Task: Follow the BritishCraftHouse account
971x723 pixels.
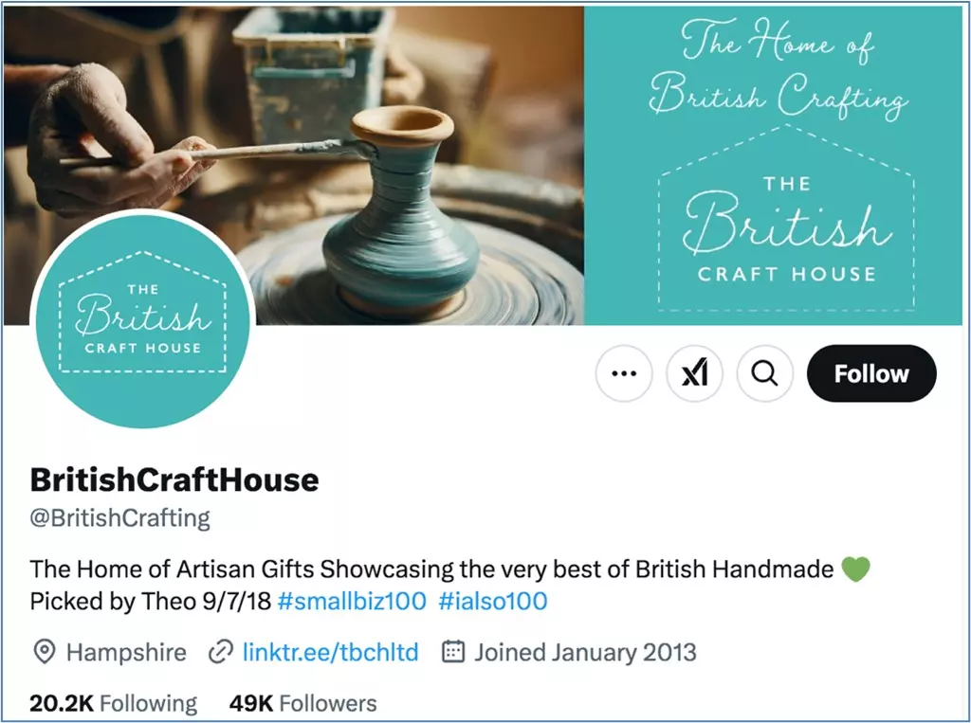Action: pyautogui.click(x=871, y=373)
